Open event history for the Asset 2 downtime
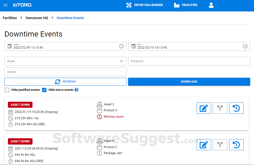This screenshot has width=254, height=165. pos(236,108)
